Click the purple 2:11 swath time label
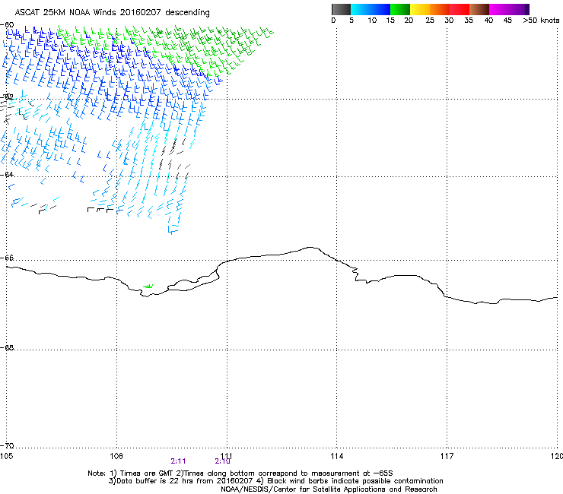This screenshot has width=563, height=494. [x=178, y=461]
